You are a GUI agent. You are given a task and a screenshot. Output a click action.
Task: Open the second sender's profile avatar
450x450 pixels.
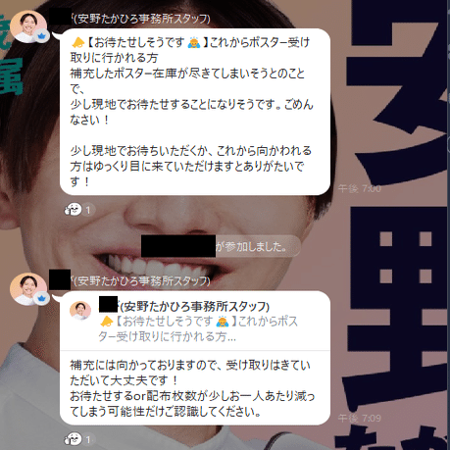coord(27,289)
